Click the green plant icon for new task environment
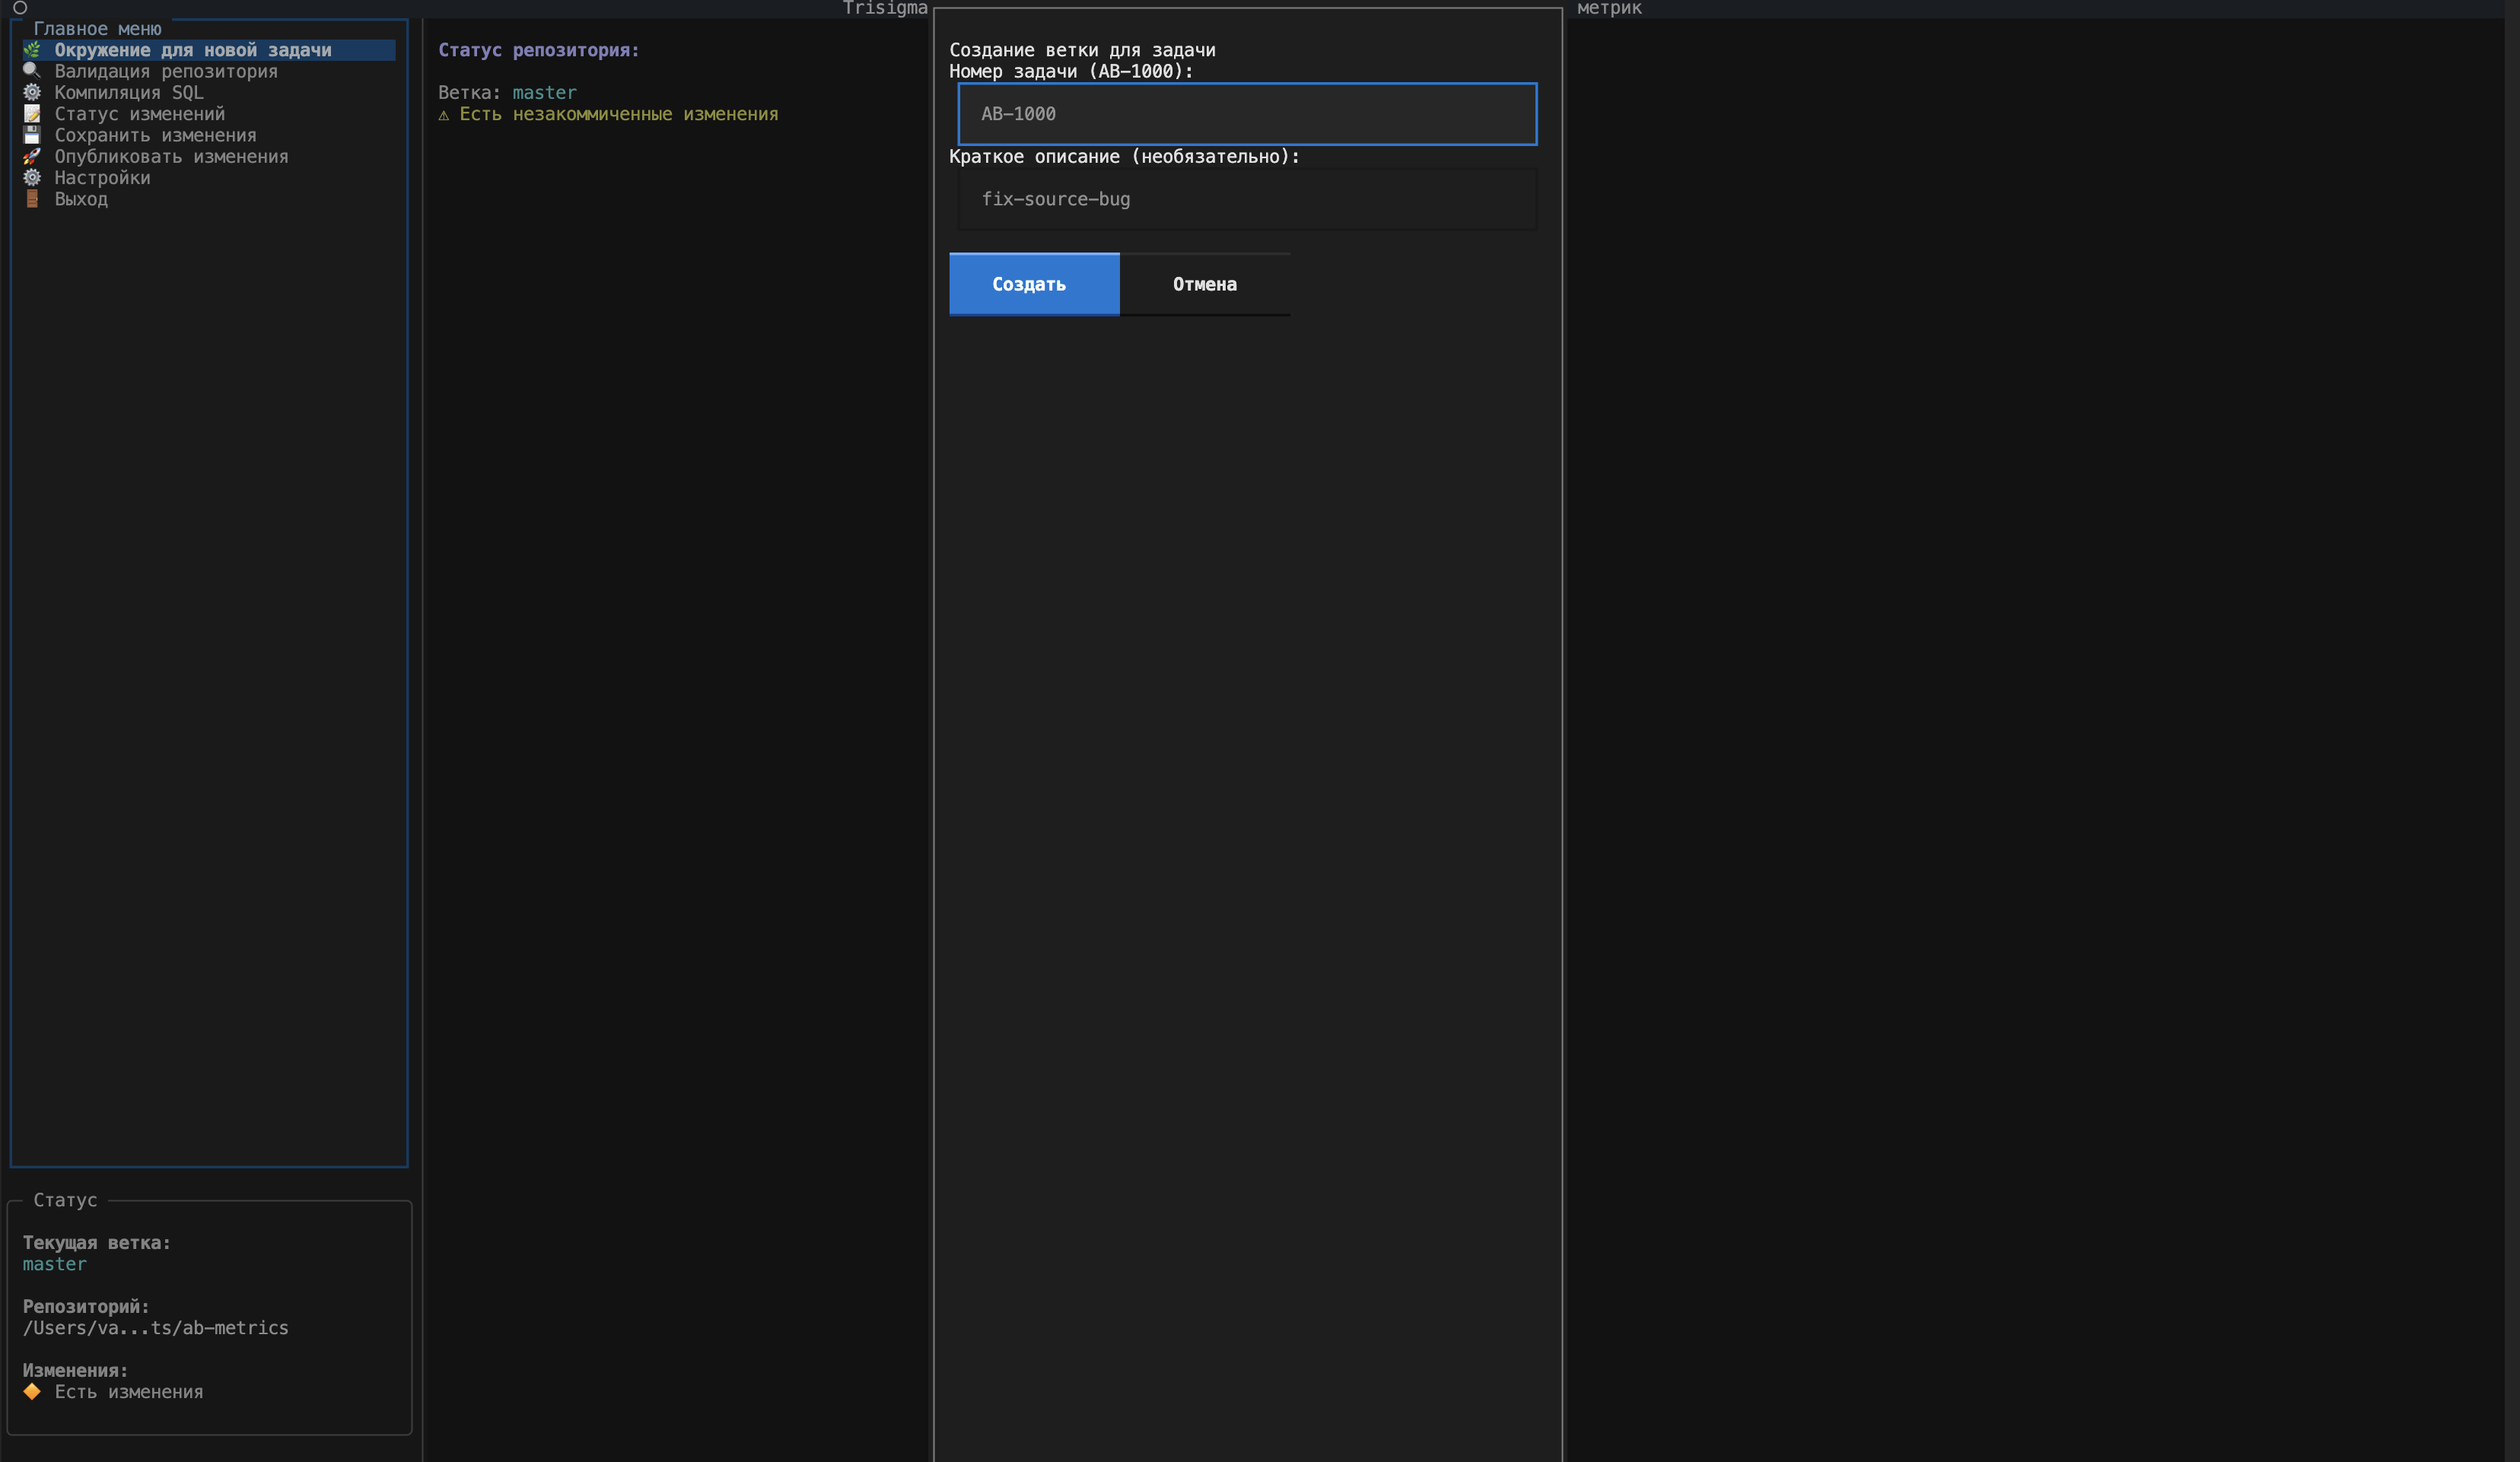Image resolution: width=2520 pixels, height=1462 pixels. 32,50
